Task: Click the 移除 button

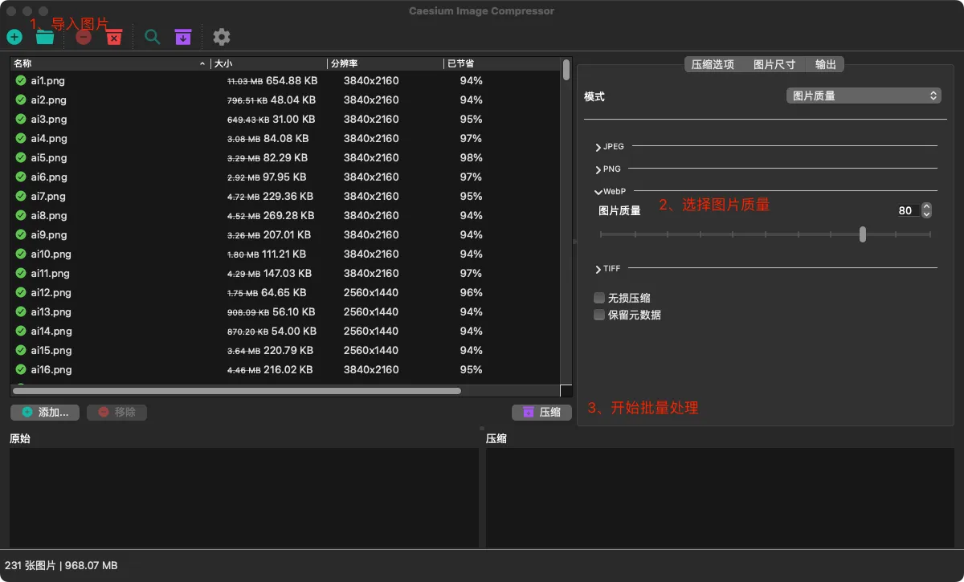Action: pos(116,412)
